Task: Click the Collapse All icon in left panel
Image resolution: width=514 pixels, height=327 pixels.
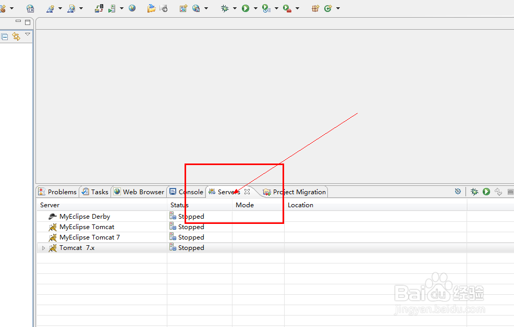Action: click(x=5, y=36)
